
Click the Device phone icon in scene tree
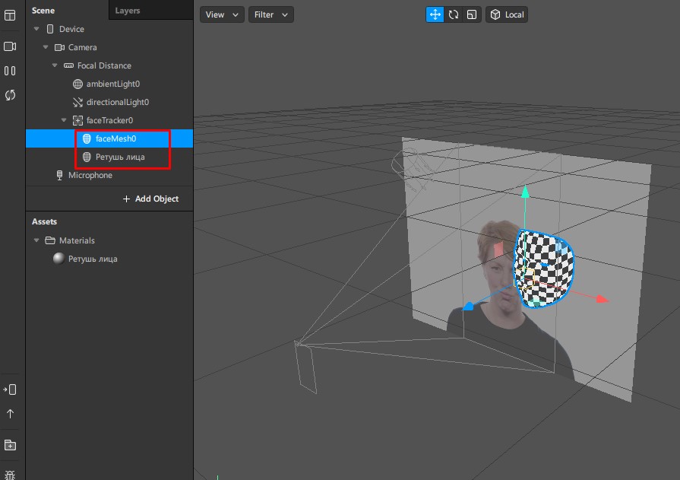50,29
